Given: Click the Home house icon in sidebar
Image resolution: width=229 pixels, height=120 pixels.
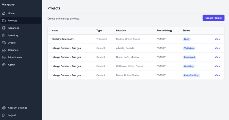Looking at the screenshot, I should point(4,13).
